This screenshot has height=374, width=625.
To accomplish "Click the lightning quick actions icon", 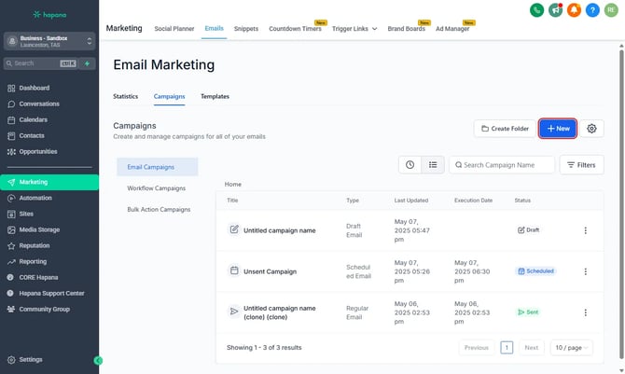I will tap(88, 63).
